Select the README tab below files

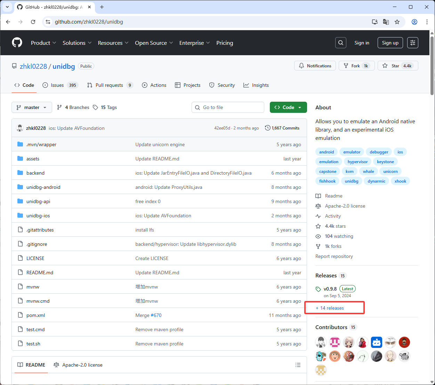coord(31,365)
